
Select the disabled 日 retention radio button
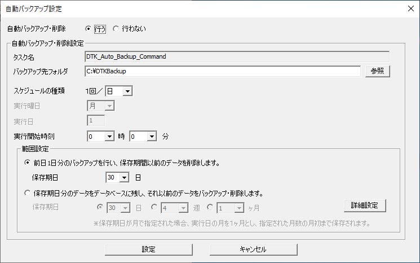click(x=100, y=207)
